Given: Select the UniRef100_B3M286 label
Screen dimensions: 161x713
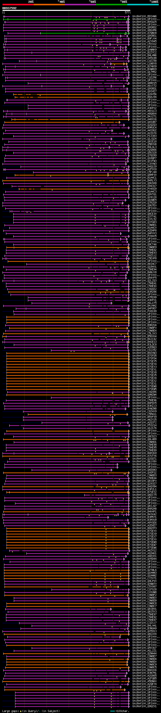Looking at the screenshot, I should click(144, 292).
